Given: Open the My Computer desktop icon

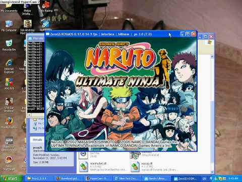Looking at the screenshot, I should pyautogui.click(x=9, y=26).
